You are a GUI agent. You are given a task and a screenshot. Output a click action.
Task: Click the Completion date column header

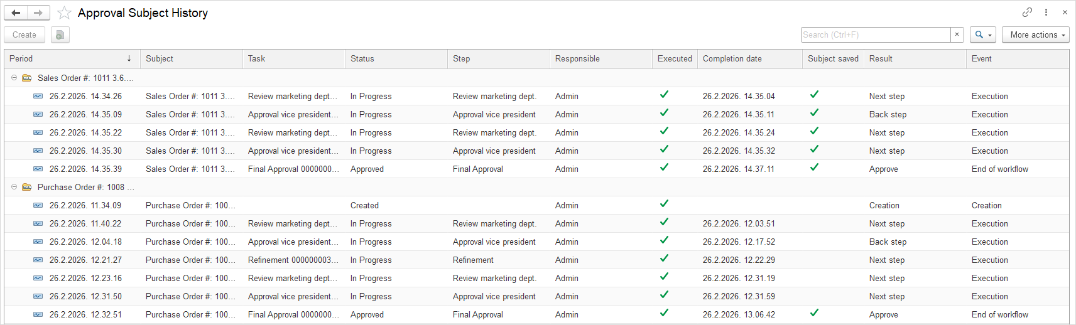coord(732,58)
